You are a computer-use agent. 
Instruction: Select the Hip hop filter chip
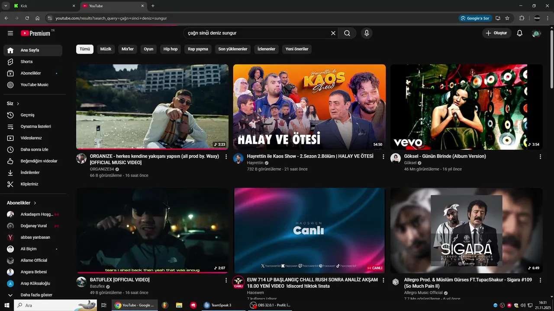click(x=171, y=49)
